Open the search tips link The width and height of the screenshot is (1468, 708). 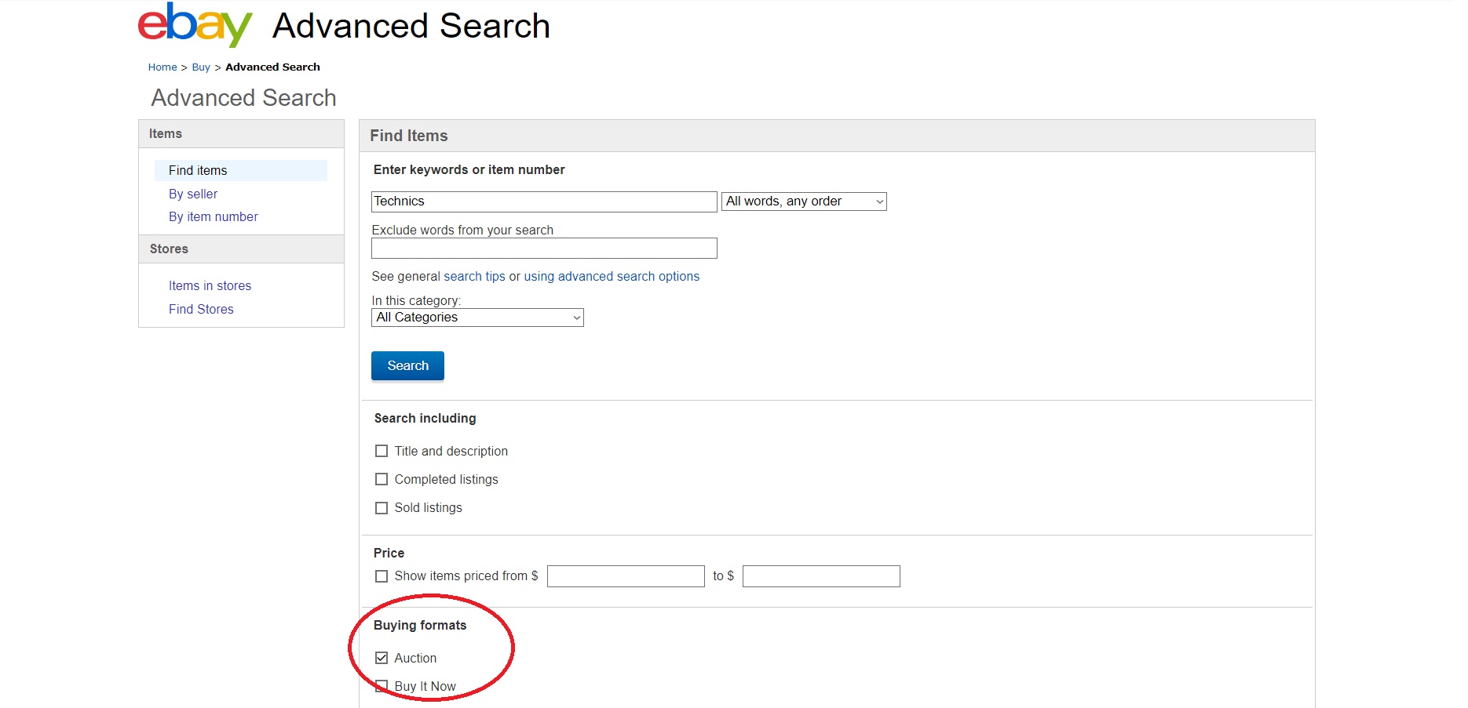[x=474, y=276]
